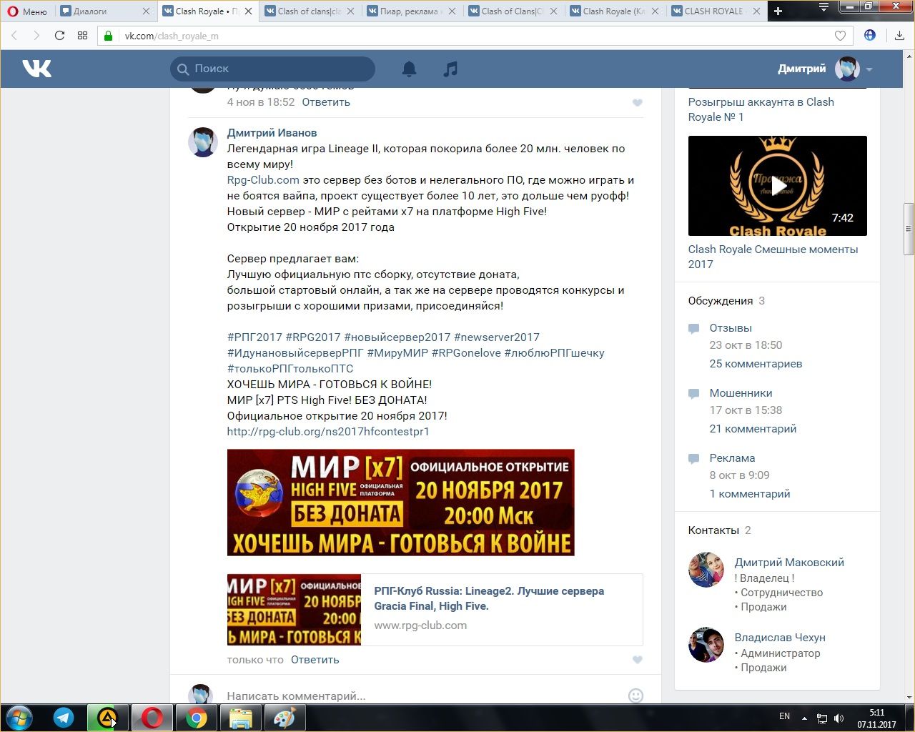Viewport: 915px width, 732px height.
Task: Open the volume icon in system tray
Action: click(x=839, y=718)
